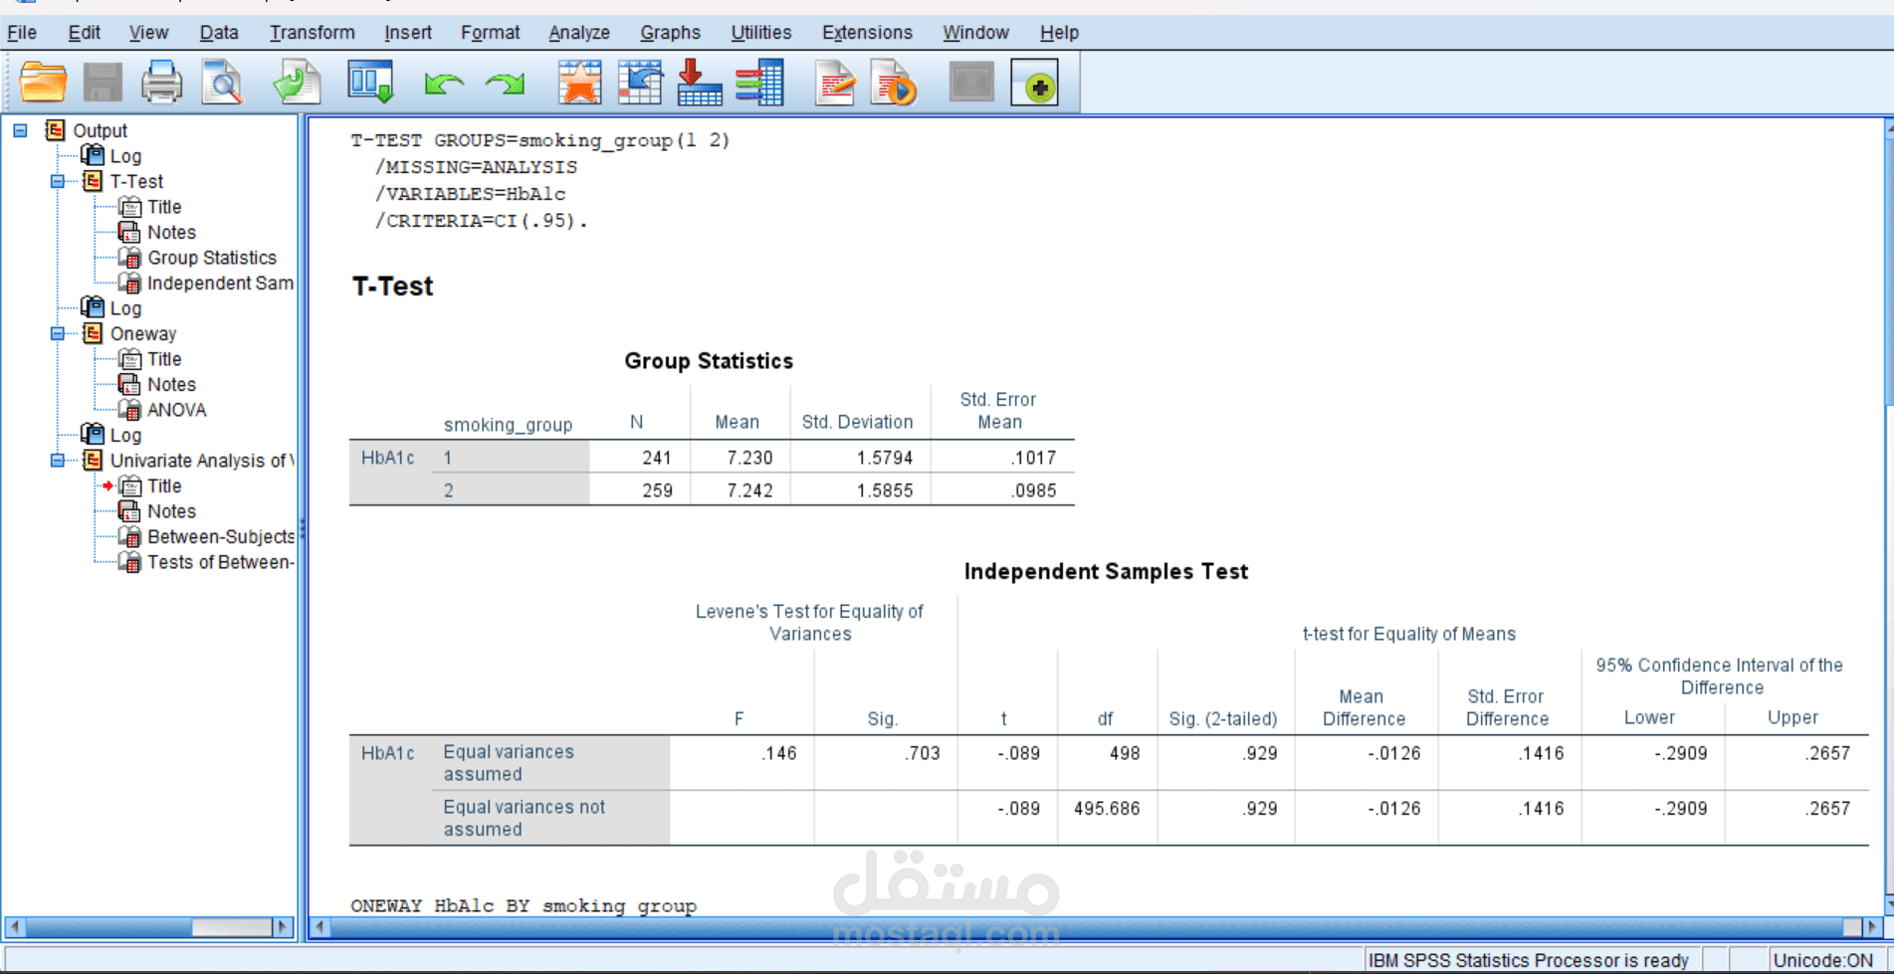
Task: Open the Graphs menu
Action: [x=670, y=33]
